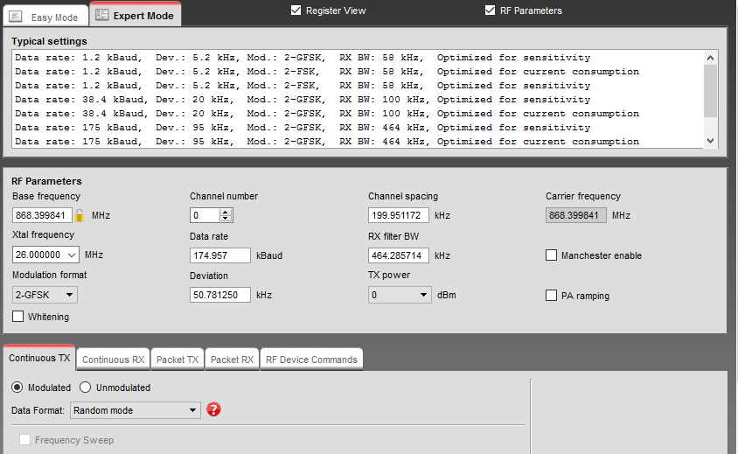Increment the Channel number spinner up arrow
738x454 pixels.
[226, 212]
